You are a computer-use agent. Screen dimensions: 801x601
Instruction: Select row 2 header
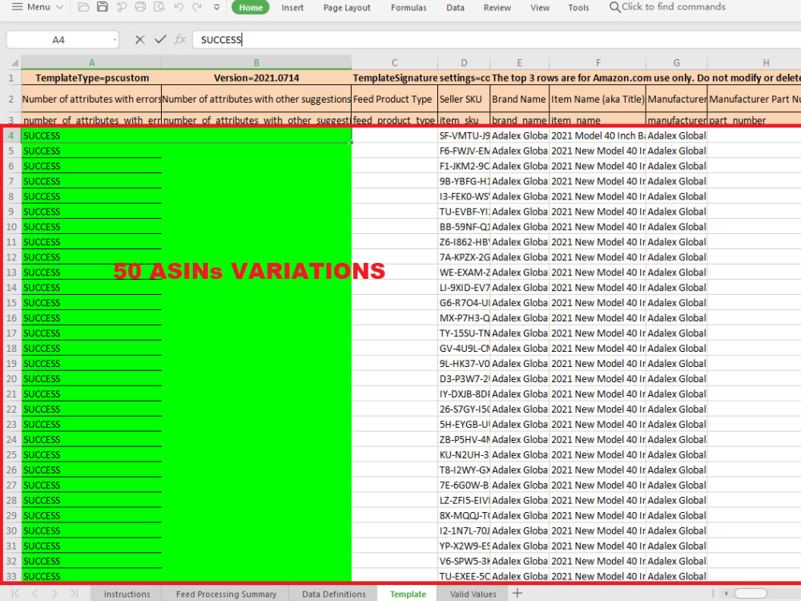click(10, 99)
